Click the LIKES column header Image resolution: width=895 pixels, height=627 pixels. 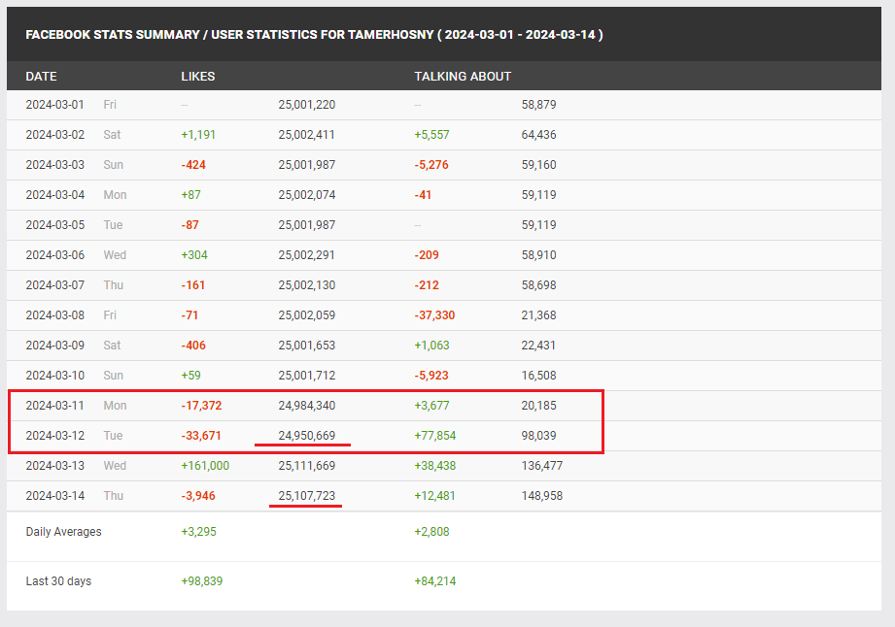point(198,77)
